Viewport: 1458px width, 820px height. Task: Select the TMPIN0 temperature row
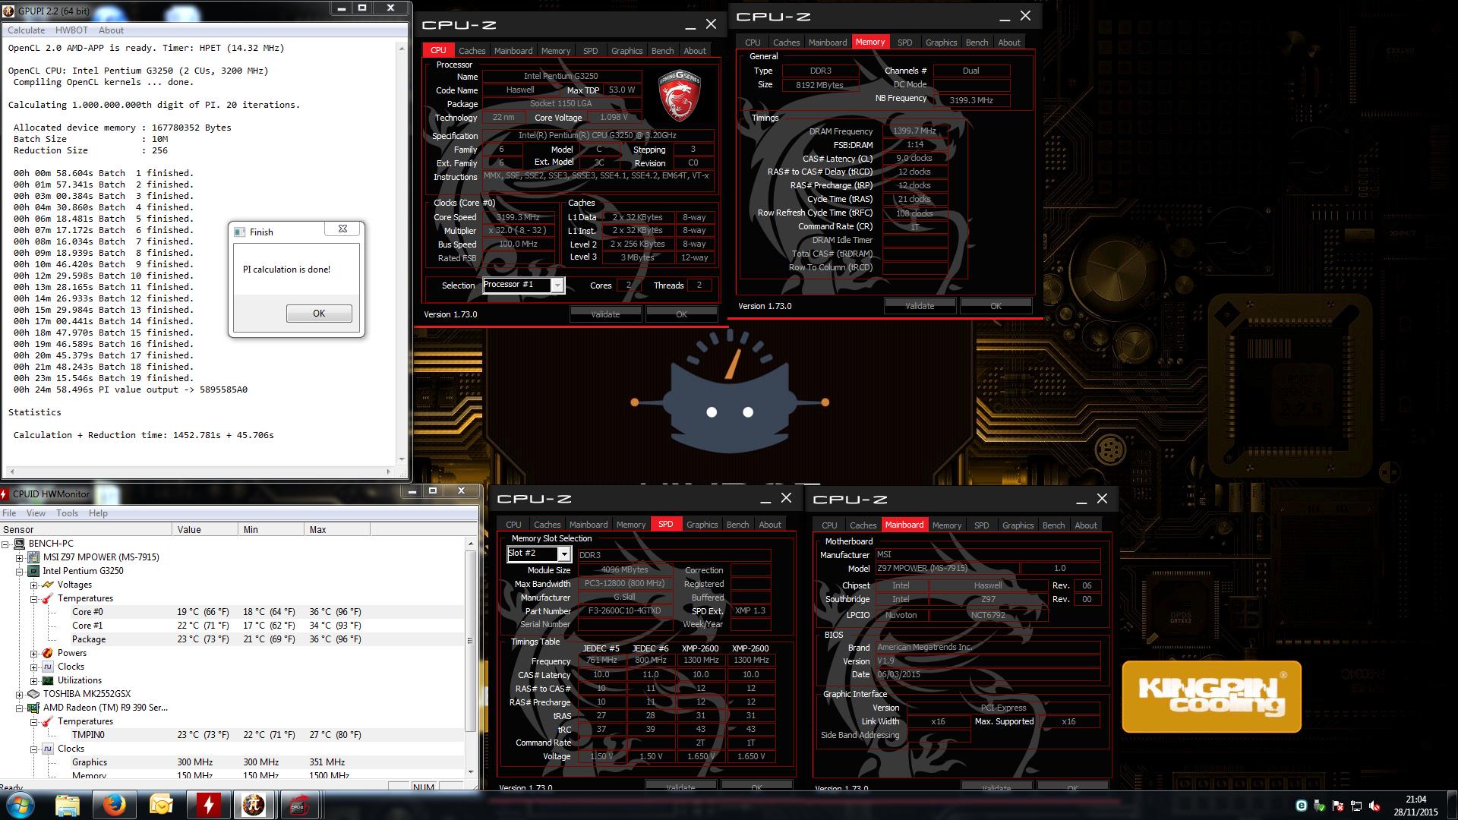click(x=232, y=735)
